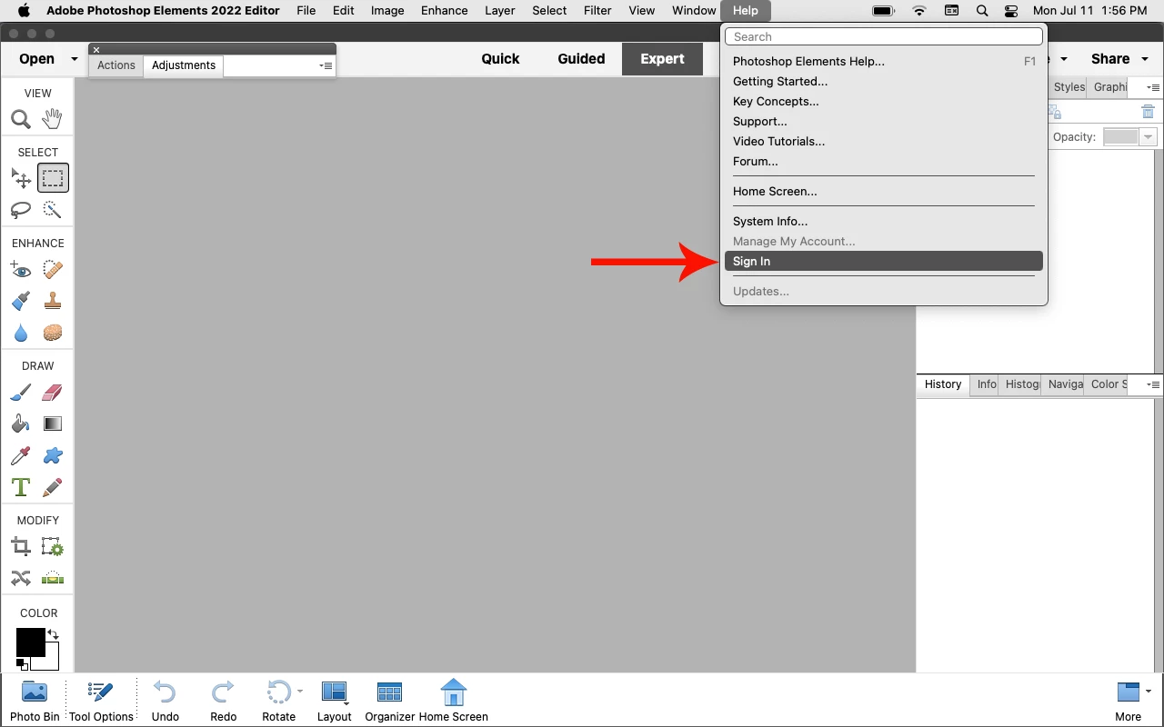Select the Eraser tool
Screen dimensions: 1164x727
tap(53, 393)
